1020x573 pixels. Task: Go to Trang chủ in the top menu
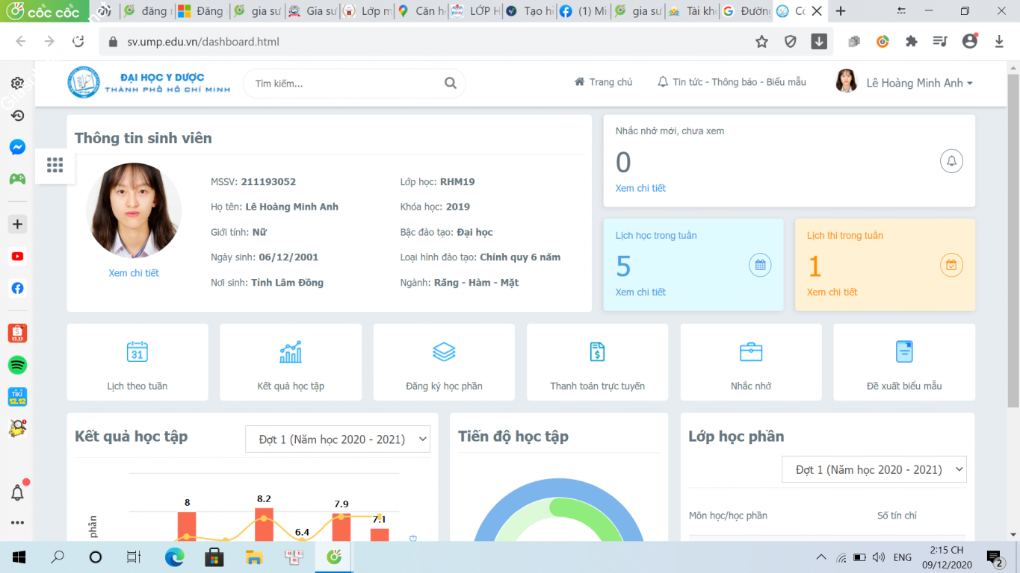(603, 82)
